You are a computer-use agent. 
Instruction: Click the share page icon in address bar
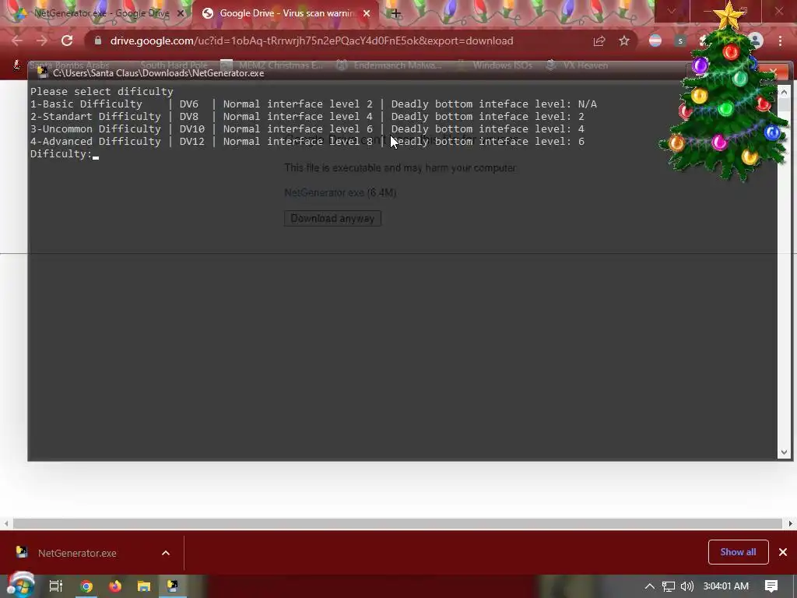point(599,41)
